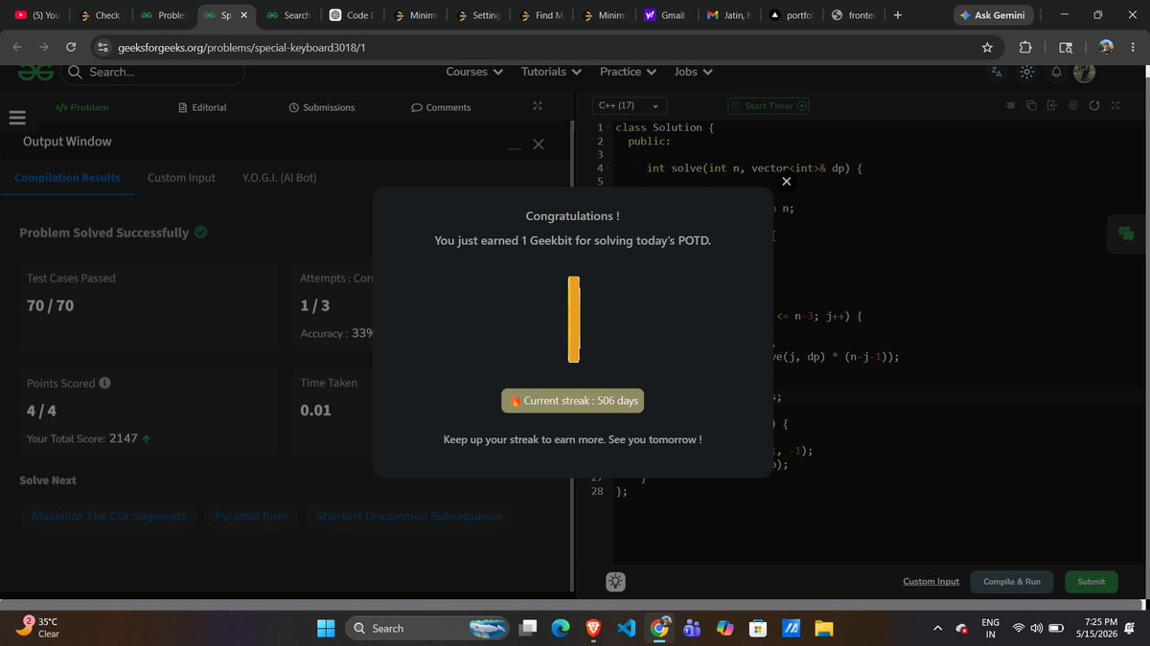
Task: Click the Current streak: 506 days badge
Action: (x=573, y=401)
